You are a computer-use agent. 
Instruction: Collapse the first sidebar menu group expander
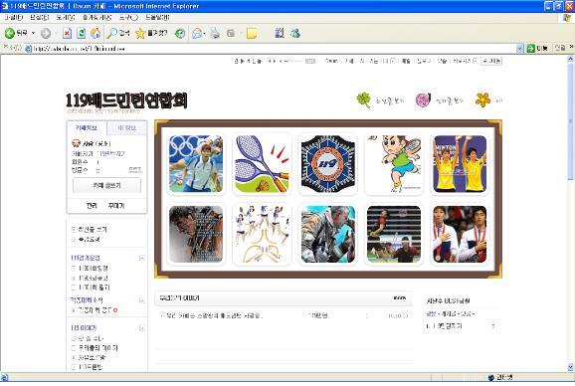[141, 258]
